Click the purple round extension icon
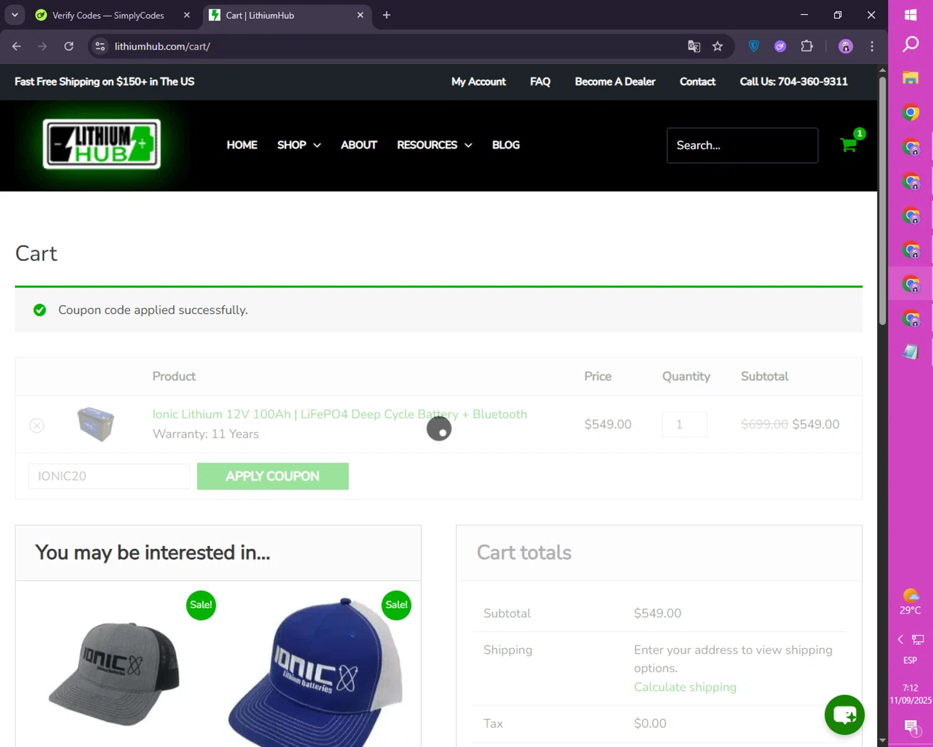Image resolution: width=933 pixels, height=747 pixels. pyautogui.click(x=780, y=46)
